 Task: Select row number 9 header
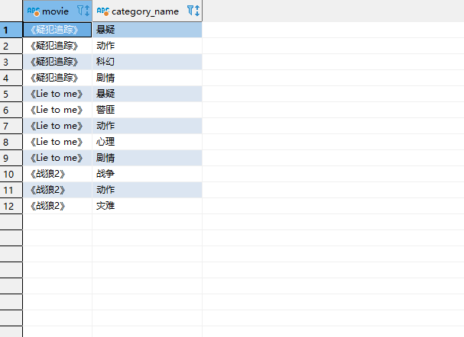coord(11,158)
